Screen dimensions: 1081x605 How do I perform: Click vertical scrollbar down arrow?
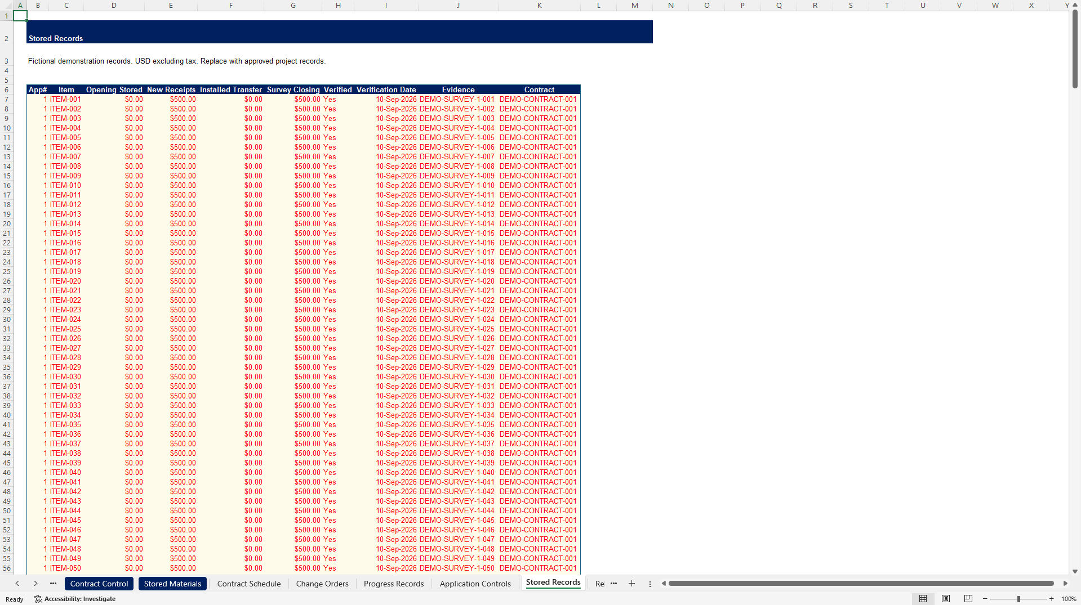coord(1075,571)
